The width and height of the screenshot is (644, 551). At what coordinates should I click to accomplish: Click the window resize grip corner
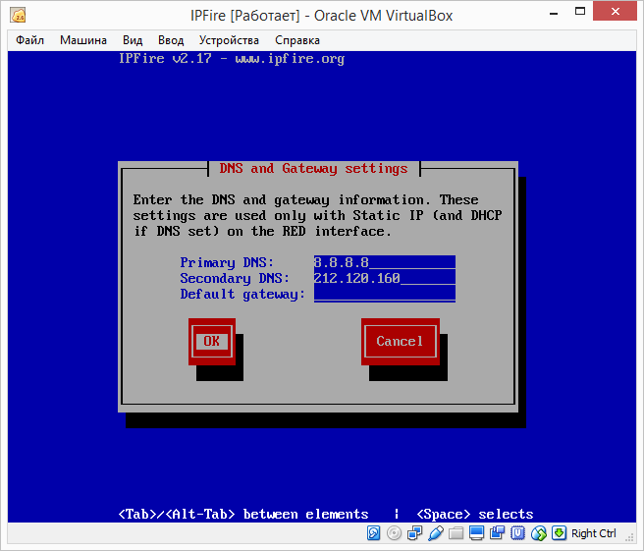[629, 536]
